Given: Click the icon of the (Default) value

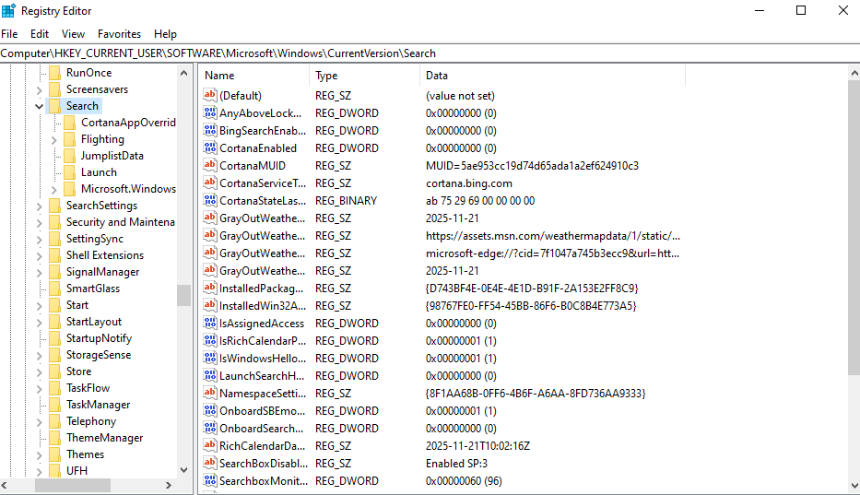Looking at the screenshot, I should coord(209,95).
